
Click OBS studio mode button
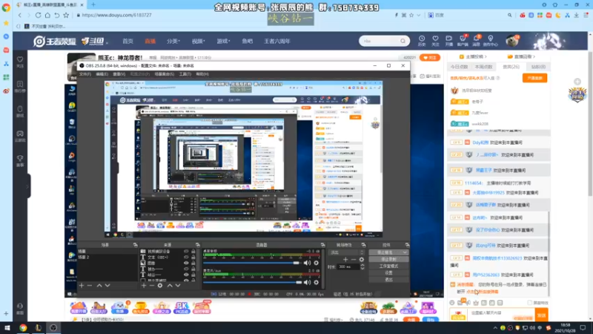point(388,266)
